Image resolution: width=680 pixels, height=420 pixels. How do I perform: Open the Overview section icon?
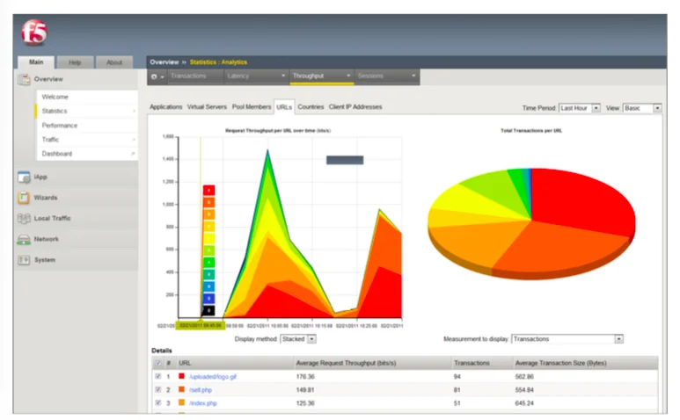(24, 79)
